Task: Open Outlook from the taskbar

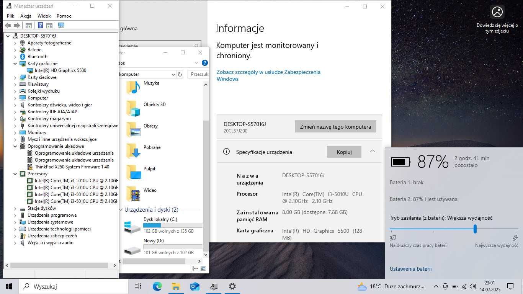Action: click(x=195, y=286)
